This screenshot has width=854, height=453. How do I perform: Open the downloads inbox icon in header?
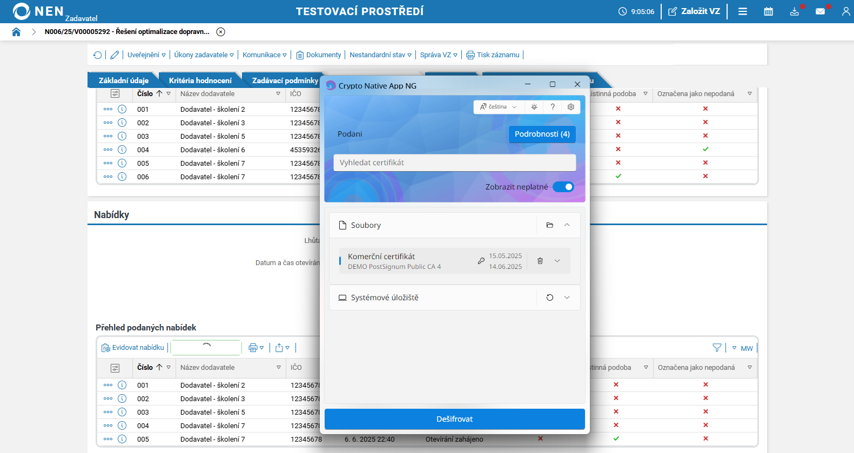(x=794, y=11)
